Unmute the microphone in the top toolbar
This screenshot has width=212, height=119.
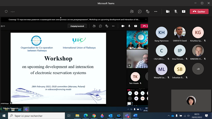175,12
